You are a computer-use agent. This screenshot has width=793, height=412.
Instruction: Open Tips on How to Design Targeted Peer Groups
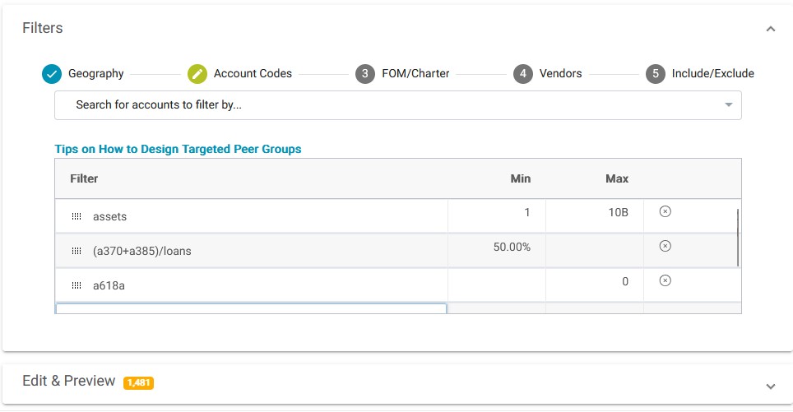click(x=178, y=149)
